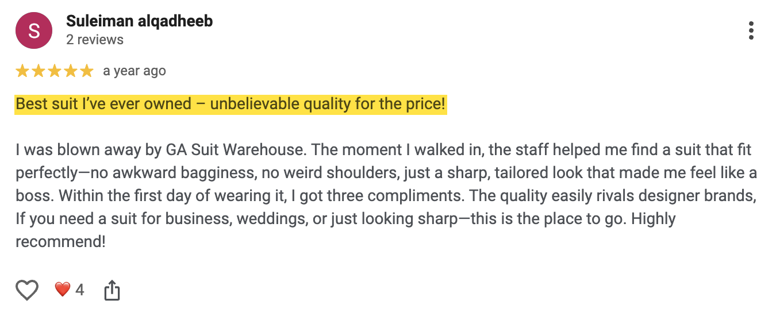Viewport: 776px width, 316px height.
Task: Click the yellow highlighted review headline
Action: pos(231,105)
